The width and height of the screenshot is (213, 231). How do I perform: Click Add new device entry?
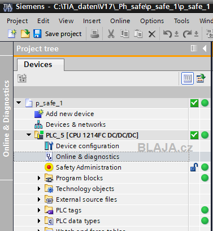[70, 114]
